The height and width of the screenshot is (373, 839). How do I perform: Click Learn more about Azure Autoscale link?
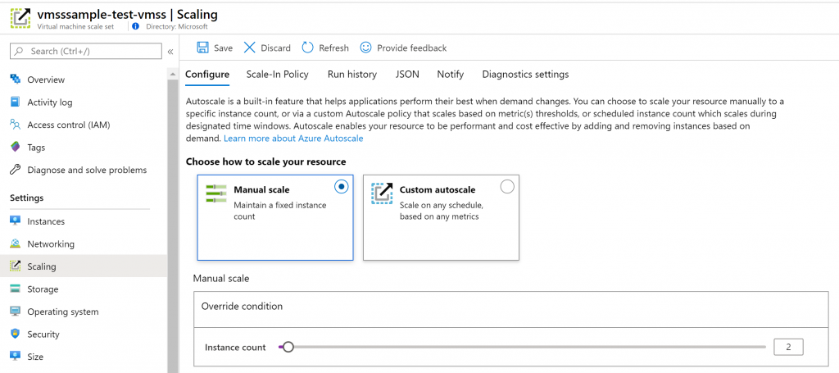(293, 139)
